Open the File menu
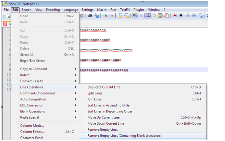 tap(6, 10)
